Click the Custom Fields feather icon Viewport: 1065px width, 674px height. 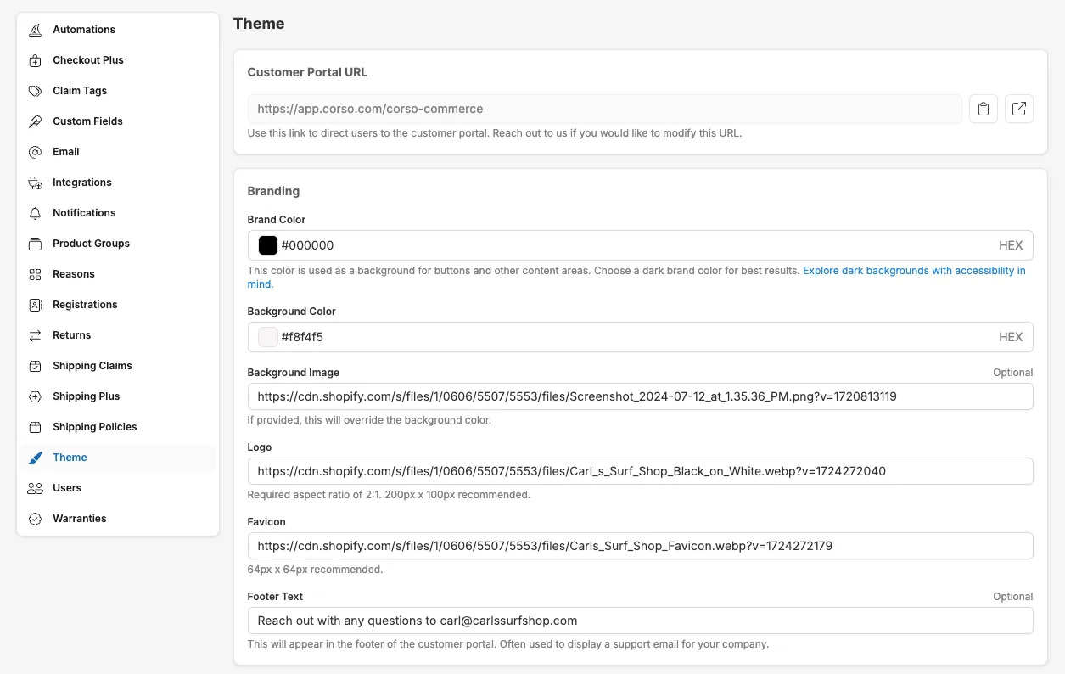click(x=35, y=121)
